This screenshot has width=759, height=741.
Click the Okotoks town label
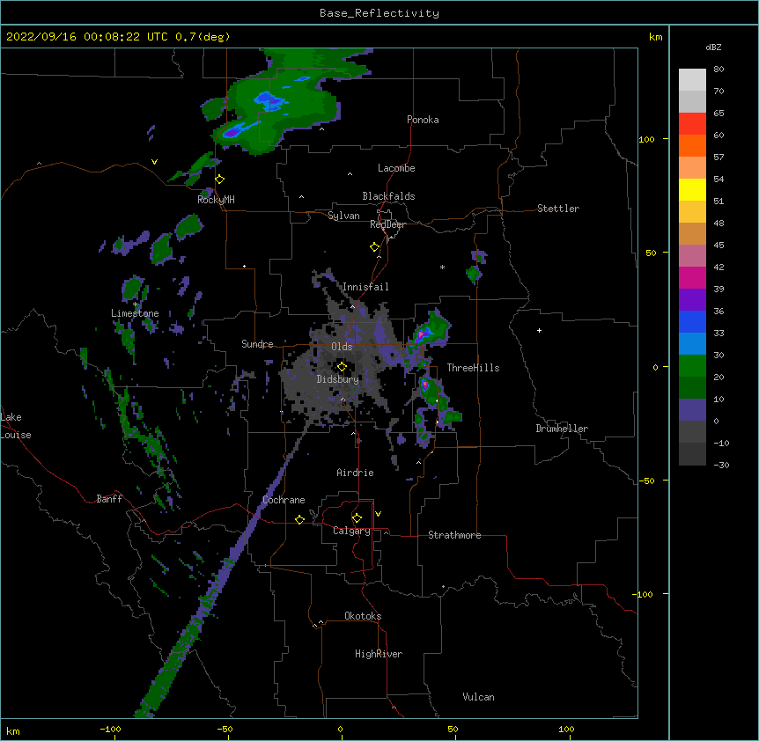363,616
